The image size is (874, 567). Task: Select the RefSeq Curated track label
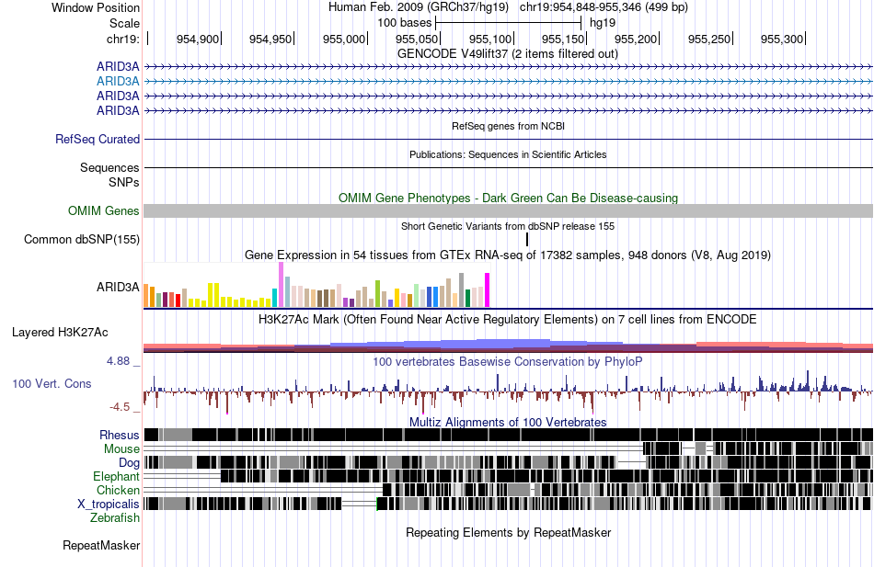(98, 140)
